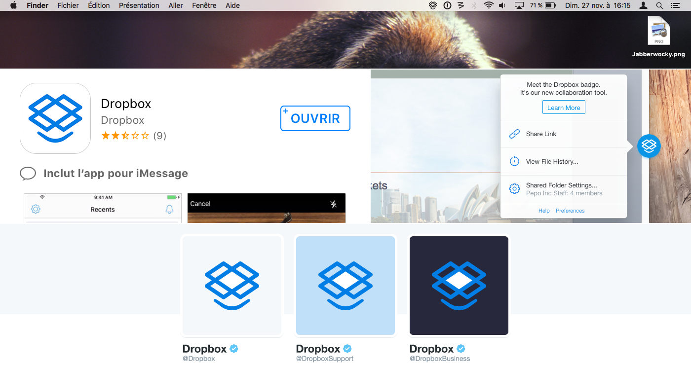Click the Dropbox name above @Dropbox
Screen dimensions: 691x365
pos(205,349)
